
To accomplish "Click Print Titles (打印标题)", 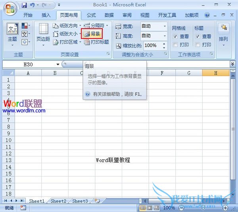I will (96, 42).
